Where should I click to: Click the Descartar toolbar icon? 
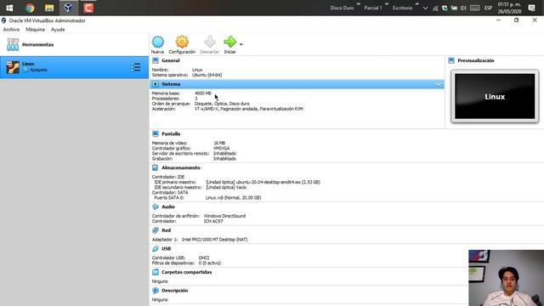[210, 42]
